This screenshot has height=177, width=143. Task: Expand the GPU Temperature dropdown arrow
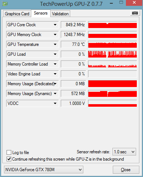click(x=55, y=44)
